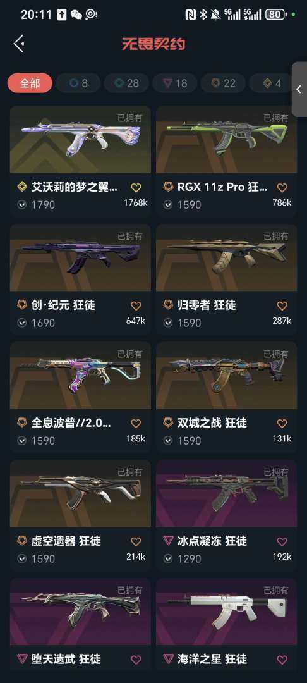Select the 全部 filter tab
Image resolution: width=307 pixels, height=683 pixels.
[x=30, y=83]
